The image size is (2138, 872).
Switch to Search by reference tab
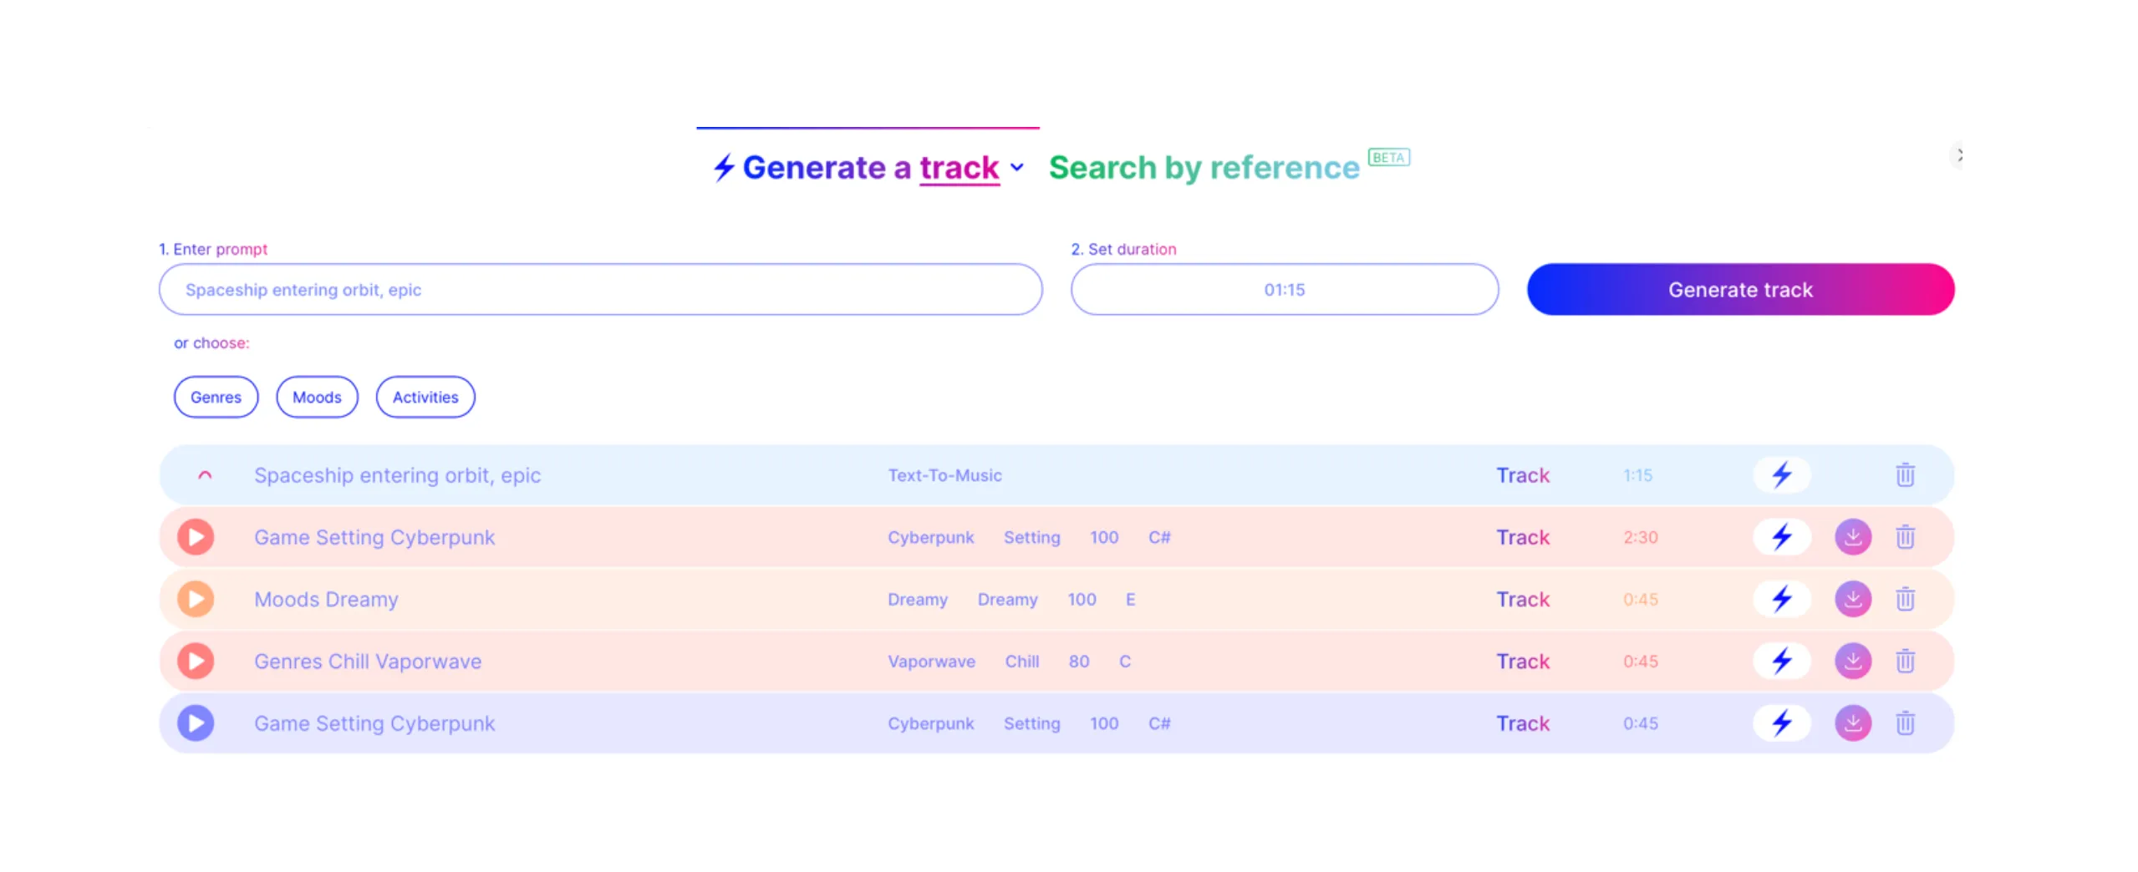pyautogui.click(x=1204, y=168)
